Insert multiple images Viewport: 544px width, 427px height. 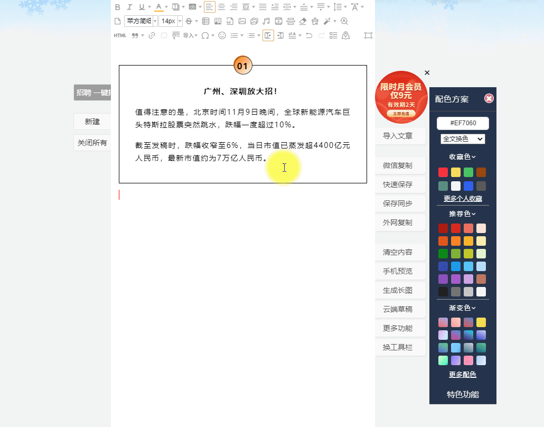pyautogui.click(x=254, y=21)
